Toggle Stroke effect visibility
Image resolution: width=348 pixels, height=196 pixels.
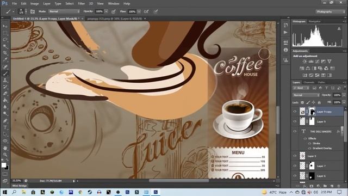309,143
